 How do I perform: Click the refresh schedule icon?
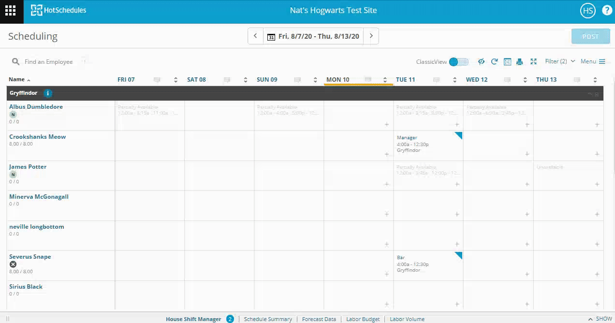pyautogui.click(x=494, y=61)
